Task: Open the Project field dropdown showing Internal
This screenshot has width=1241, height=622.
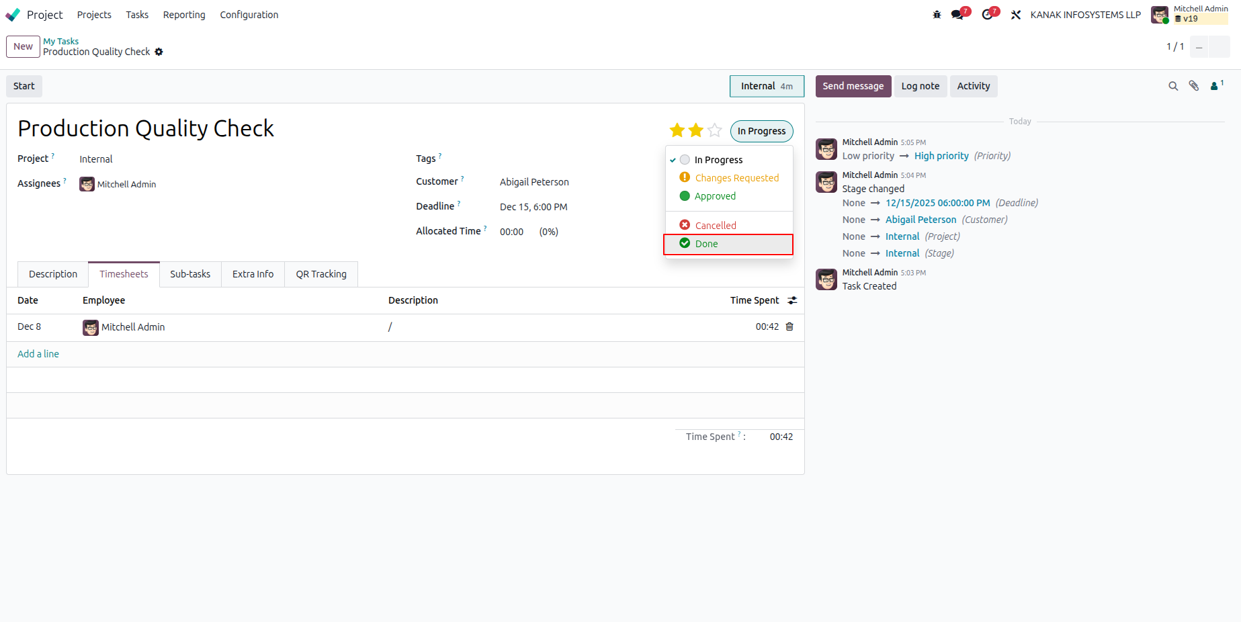Action: 96,159
